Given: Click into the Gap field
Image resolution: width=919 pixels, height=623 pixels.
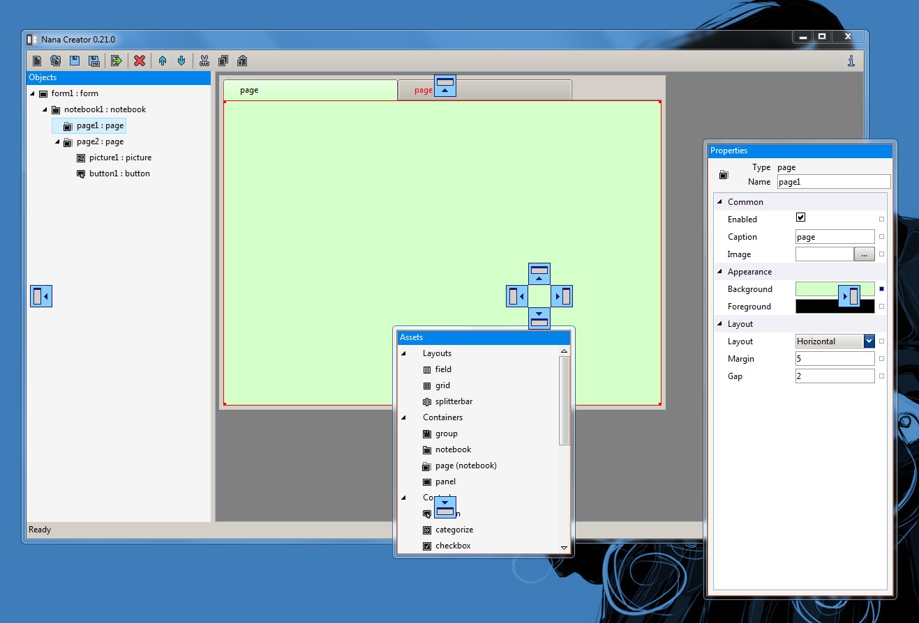Looking at the screenshot, I should click(835, 376).
